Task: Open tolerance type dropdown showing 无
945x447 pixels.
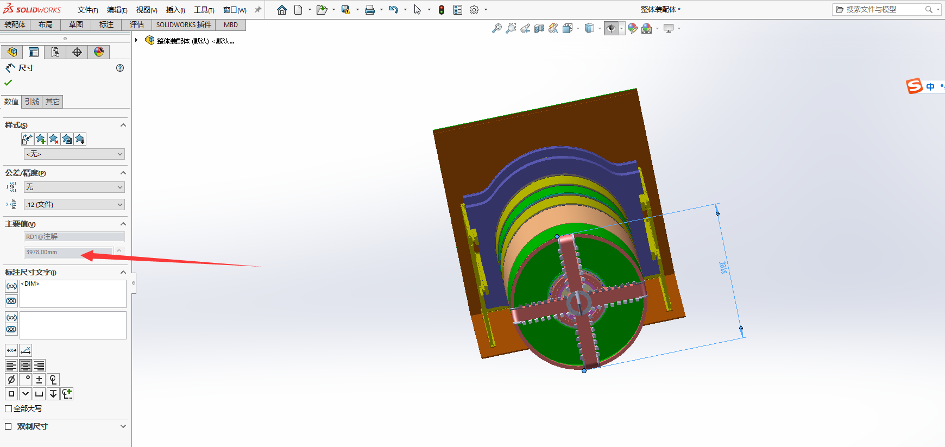Action: pos(74,187)
